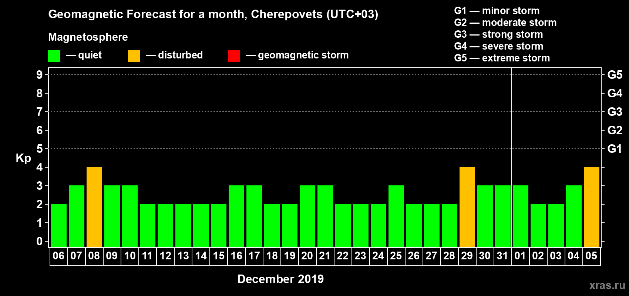Click the green quiet legend swatch
629x296 pixels.
(x=54, y=56)
